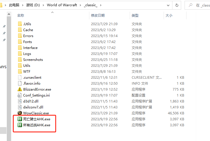Click the BlizzardError.exe warning icon

(20, 89)
